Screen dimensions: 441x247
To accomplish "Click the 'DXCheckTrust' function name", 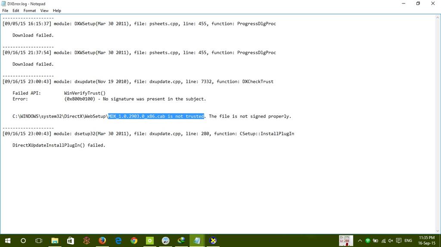I will pos(258,82).
